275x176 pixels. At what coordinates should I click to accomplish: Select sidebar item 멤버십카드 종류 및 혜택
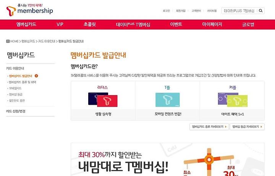23,82
